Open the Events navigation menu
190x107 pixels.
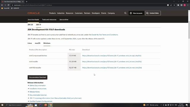(x=104, y=13)
